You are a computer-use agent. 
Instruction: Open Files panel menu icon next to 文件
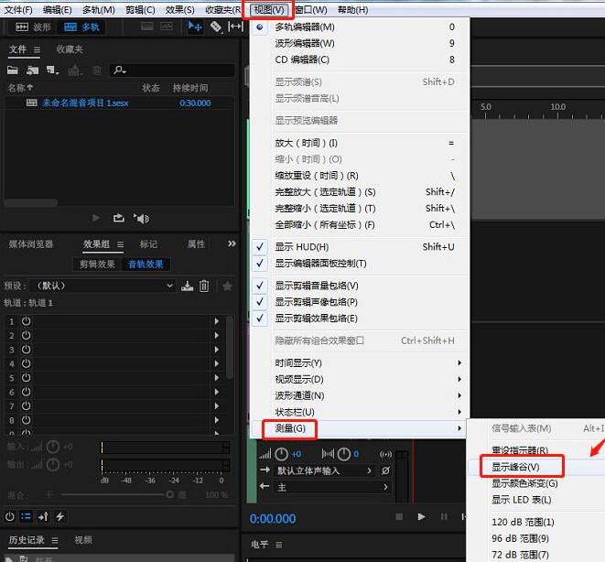[37, 49]
